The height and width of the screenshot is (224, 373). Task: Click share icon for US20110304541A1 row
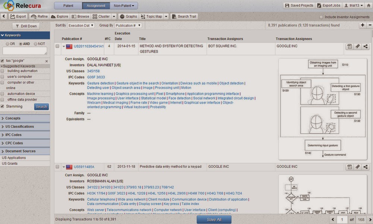click(x=366, y=47)
